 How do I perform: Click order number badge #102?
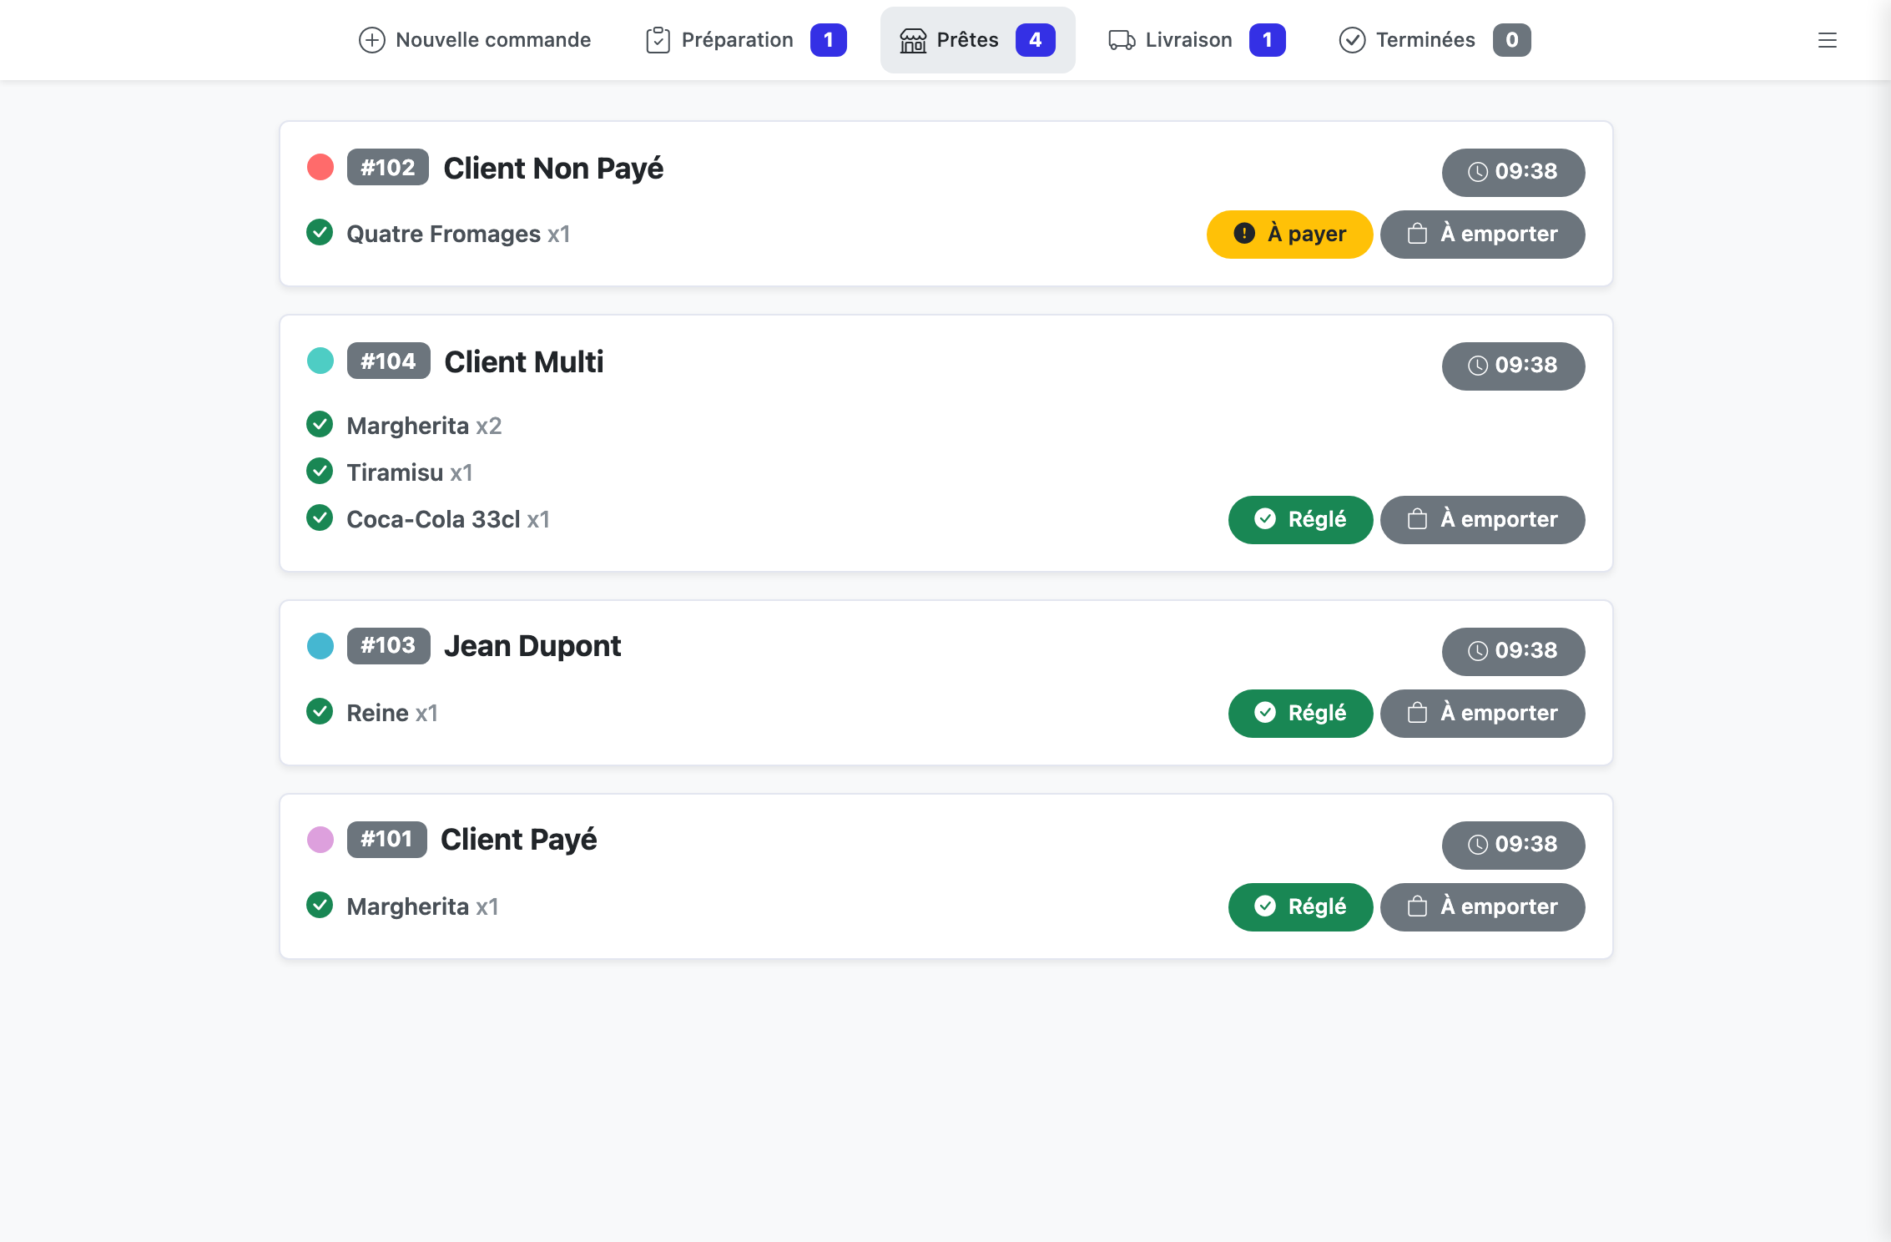tap(388, 168)
